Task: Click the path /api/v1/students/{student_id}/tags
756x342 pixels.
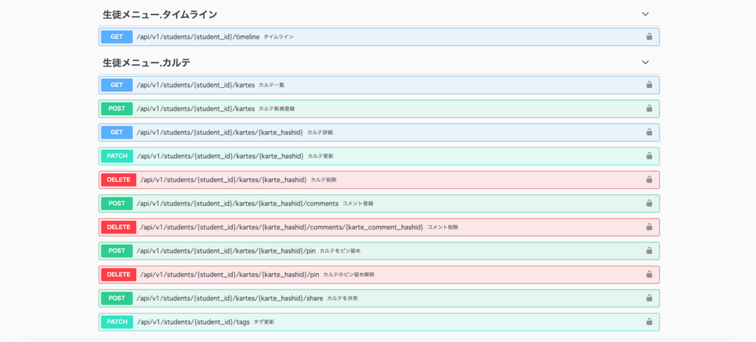Action: tap(193, 322)
